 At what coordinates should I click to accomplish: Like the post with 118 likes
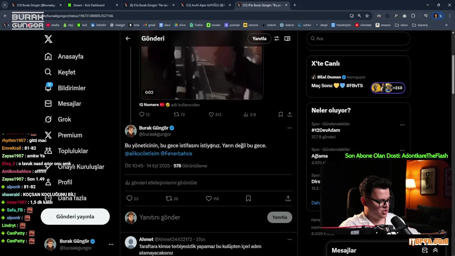213,198
